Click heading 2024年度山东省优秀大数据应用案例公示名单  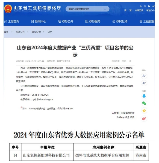point(79,135)
